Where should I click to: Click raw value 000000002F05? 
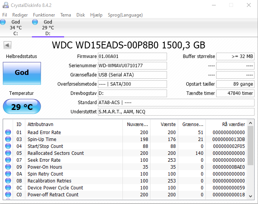coord(229,146)
